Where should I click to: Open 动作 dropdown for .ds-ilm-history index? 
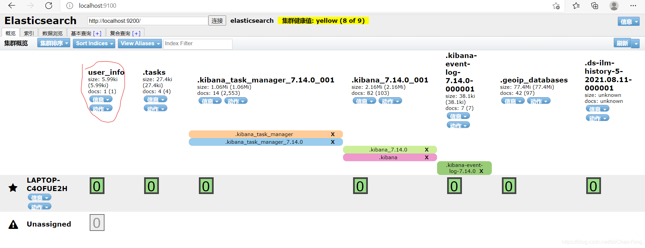(598, 118)
